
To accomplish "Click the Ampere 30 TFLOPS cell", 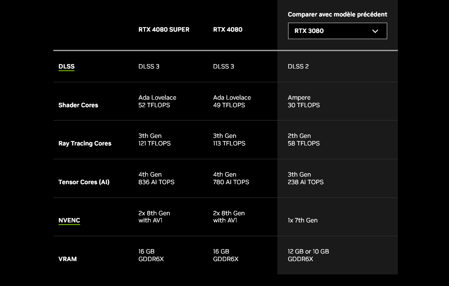I will point(304,101).
